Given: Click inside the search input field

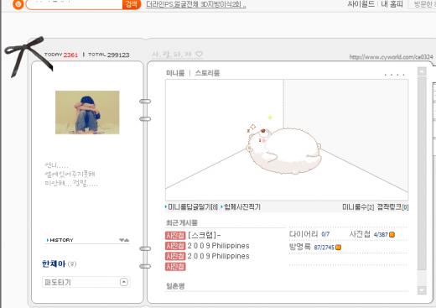Looking at the screenshot, I should pos(75,4).
